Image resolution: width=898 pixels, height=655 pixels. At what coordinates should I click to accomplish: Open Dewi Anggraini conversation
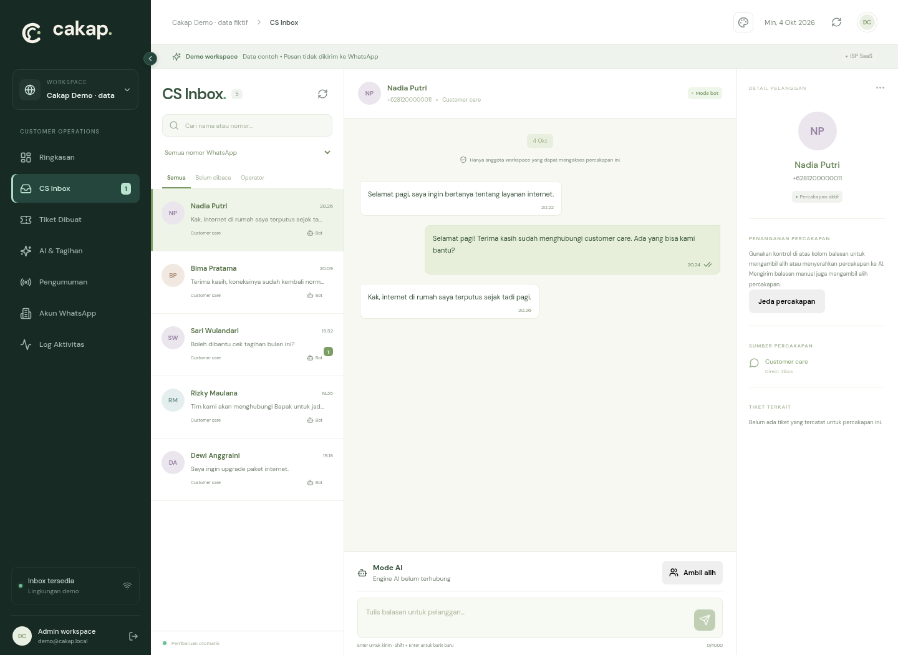pos(248,469)
